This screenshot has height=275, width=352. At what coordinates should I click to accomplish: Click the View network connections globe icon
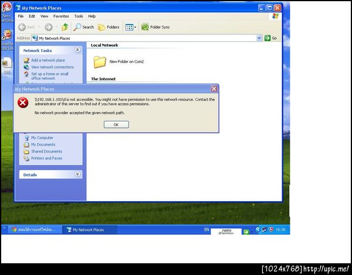tap(26, 67)
